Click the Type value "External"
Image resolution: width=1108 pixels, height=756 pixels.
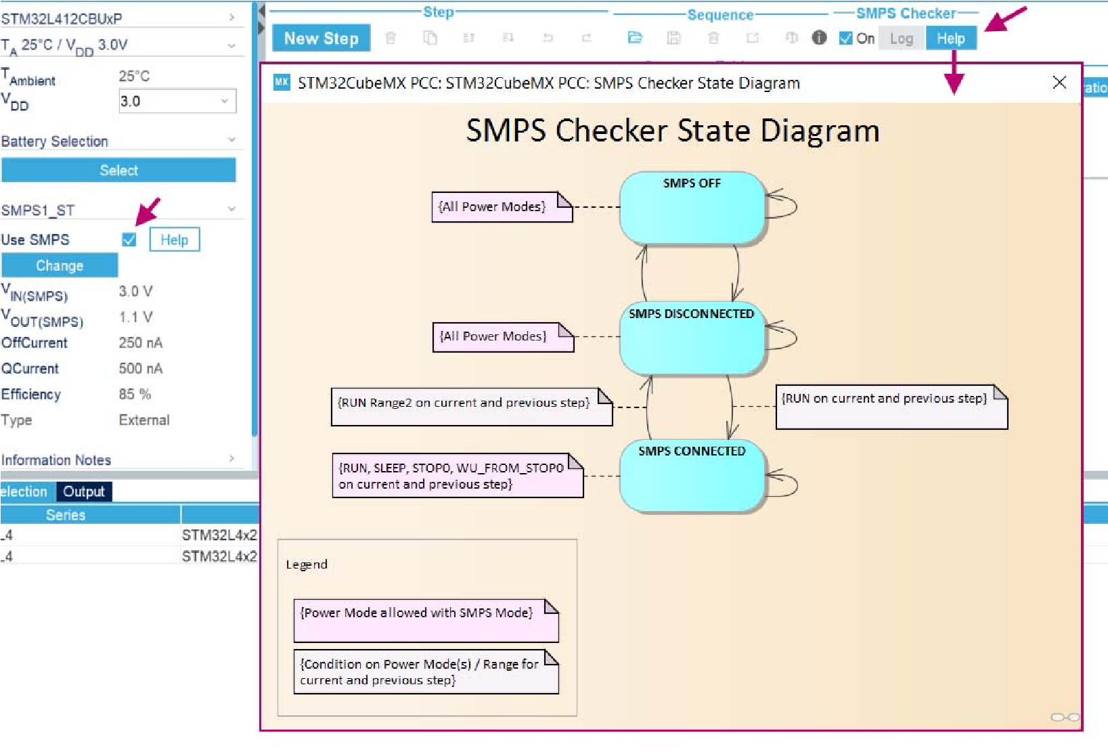tap(144, 420)
